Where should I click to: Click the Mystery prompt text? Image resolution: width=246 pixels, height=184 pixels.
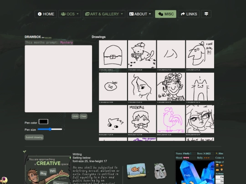(67, 42)
